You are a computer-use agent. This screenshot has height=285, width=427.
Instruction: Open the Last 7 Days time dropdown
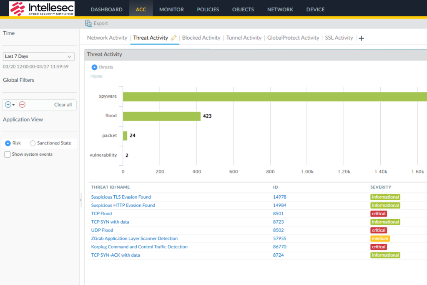tap(38, 56)
